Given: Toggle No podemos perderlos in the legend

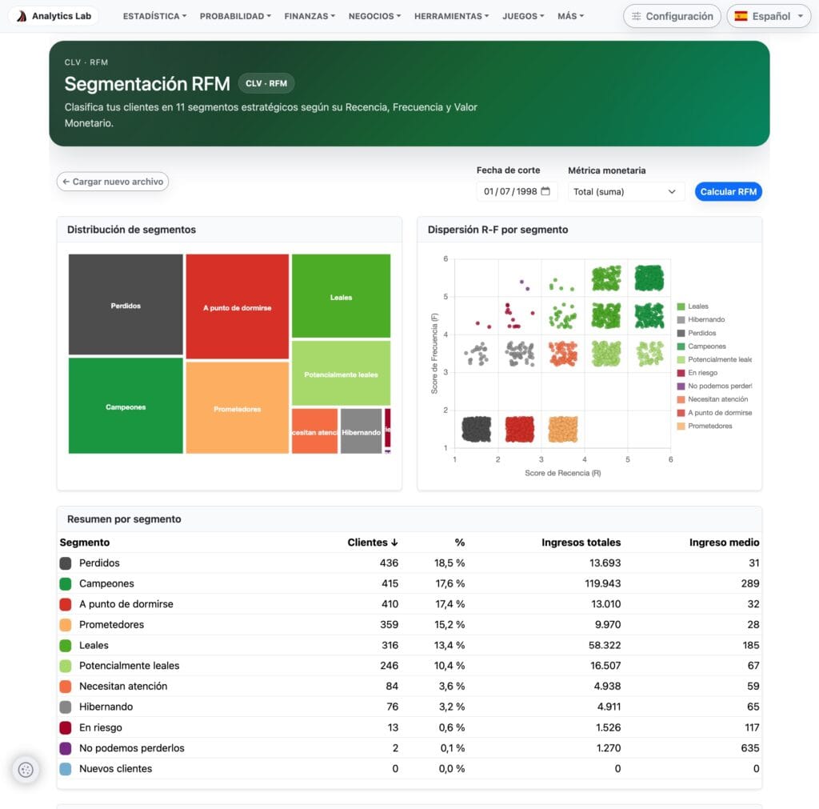Looking at the screenshot, I should 714,386.
